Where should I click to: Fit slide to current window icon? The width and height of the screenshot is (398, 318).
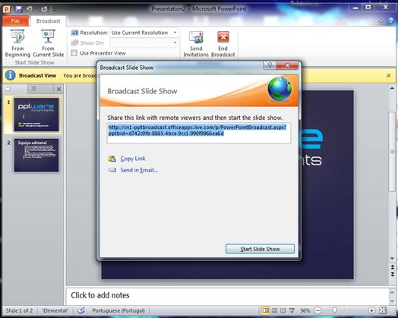click(x=383, y=310)
